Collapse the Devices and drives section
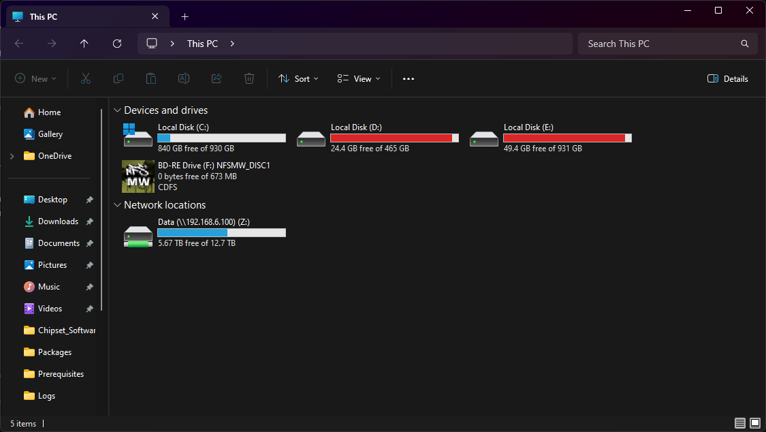 pyautogui.click(x=117, y=110)
